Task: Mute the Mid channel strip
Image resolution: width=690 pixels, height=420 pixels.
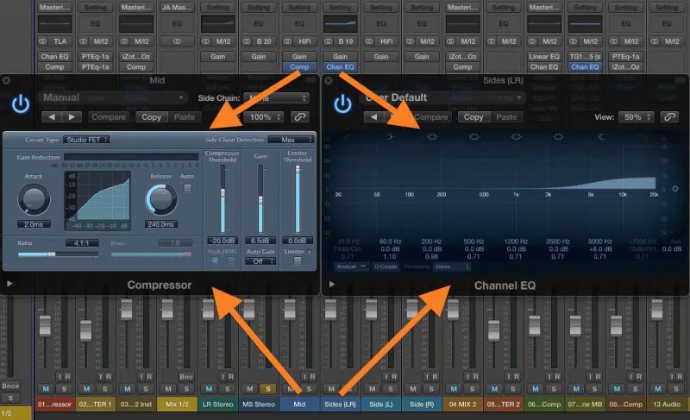Action: tap(291, 389)
